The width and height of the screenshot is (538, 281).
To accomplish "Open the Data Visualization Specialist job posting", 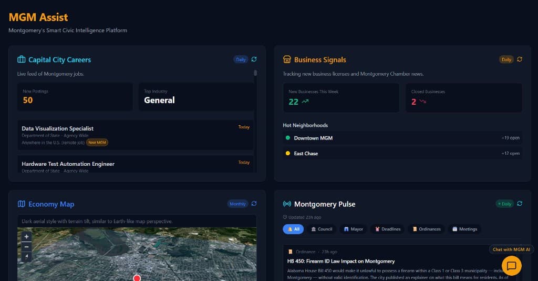I will pyautogui.click(x=136, y=135).
